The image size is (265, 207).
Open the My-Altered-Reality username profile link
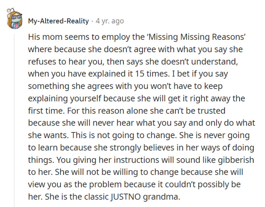[58, 21]
